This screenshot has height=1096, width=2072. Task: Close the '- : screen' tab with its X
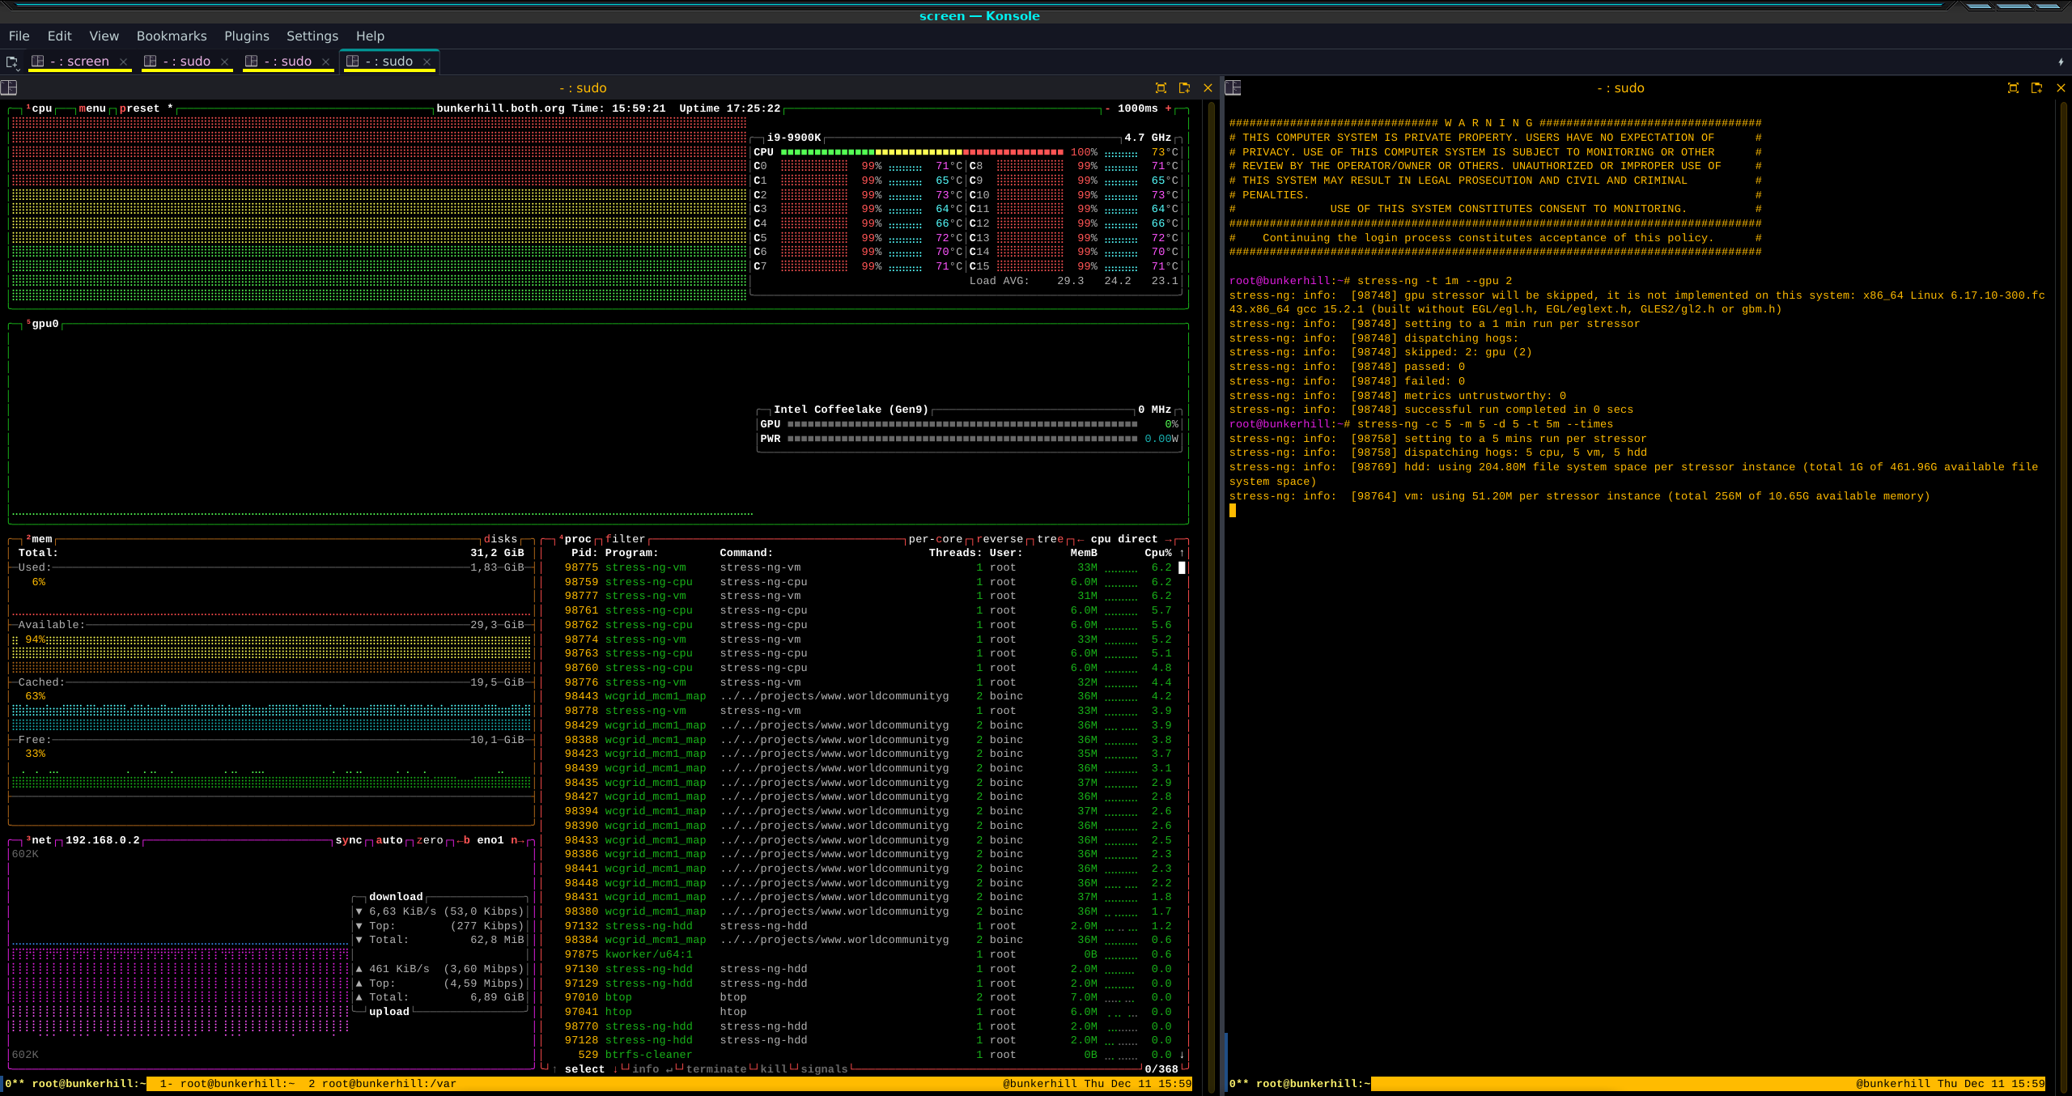click(123, 62)
